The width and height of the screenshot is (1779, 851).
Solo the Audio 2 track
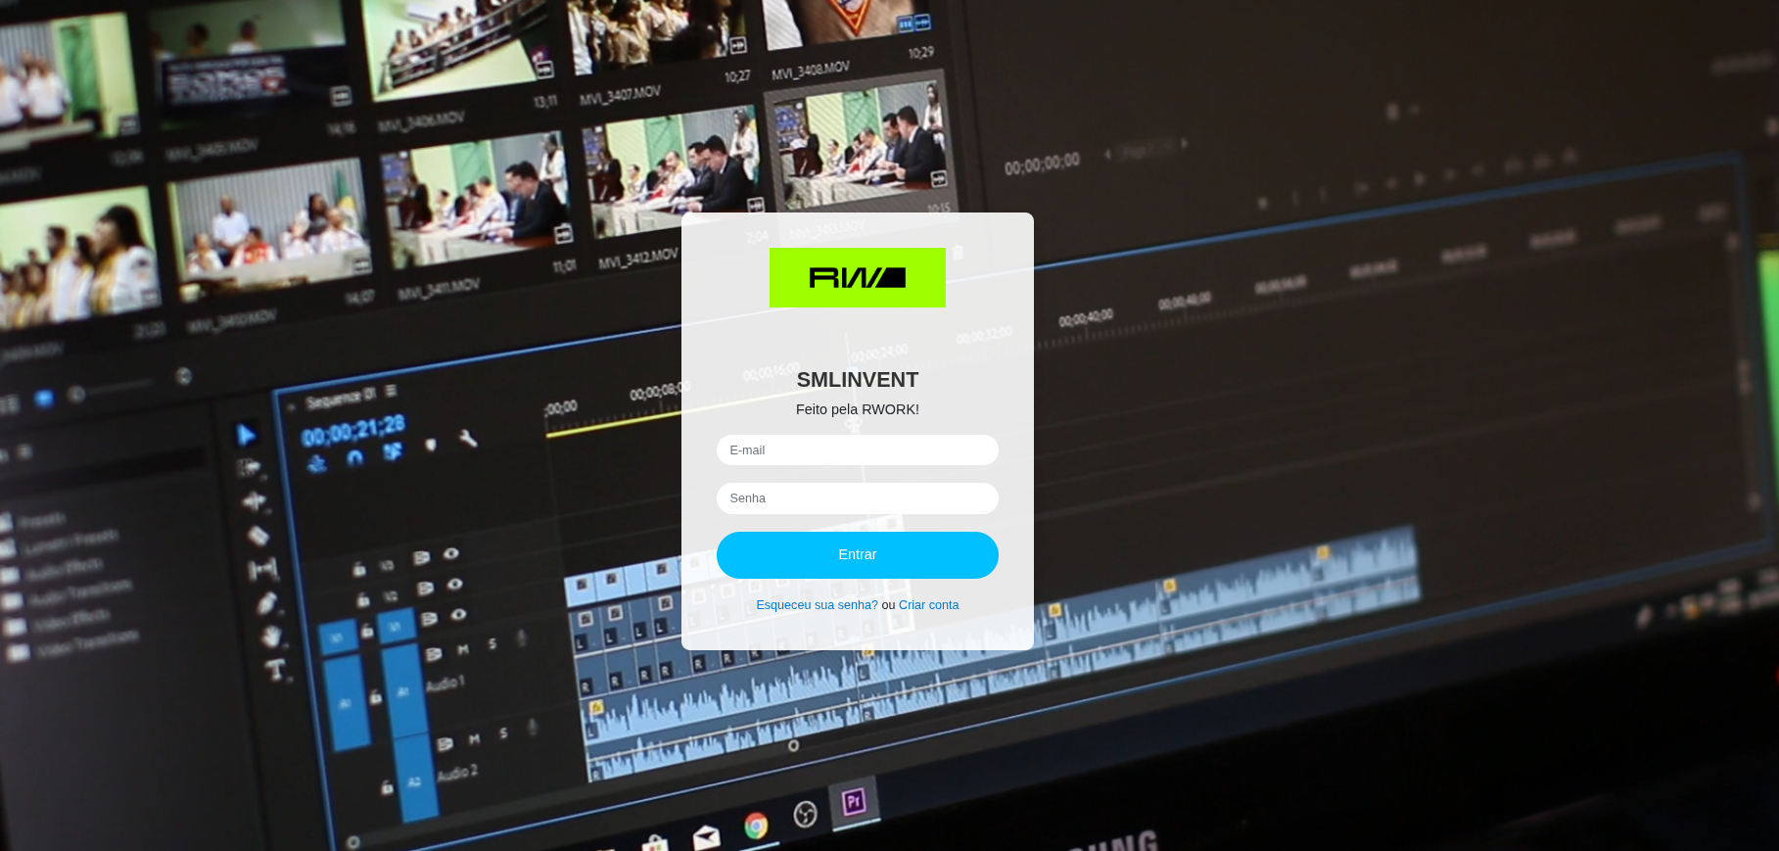503,733
